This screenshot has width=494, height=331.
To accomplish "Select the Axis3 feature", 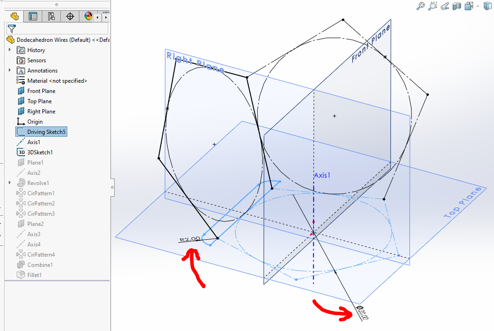I will pyautogui.click(x=34, y=234).
